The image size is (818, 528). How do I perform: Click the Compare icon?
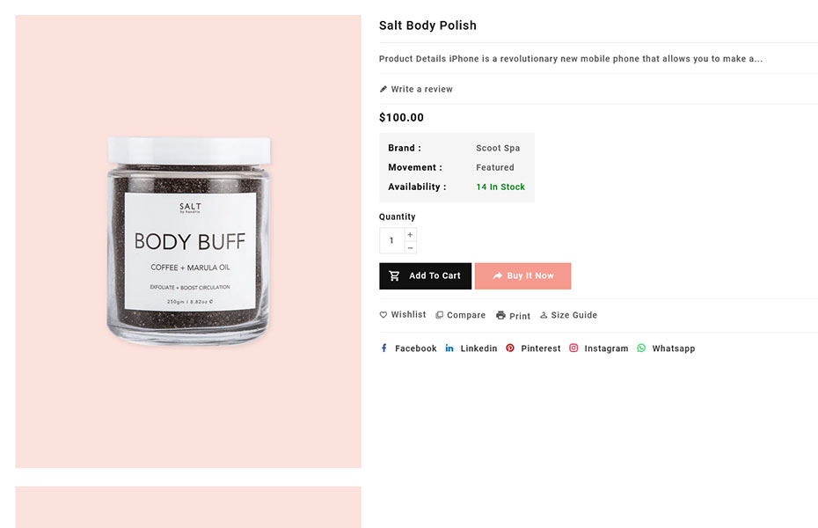(x=440, y=315)
